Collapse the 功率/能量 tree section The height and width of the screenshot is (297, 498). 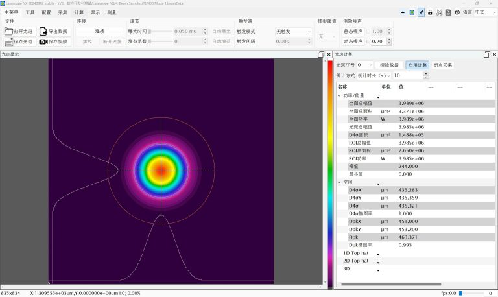point(339,95)
